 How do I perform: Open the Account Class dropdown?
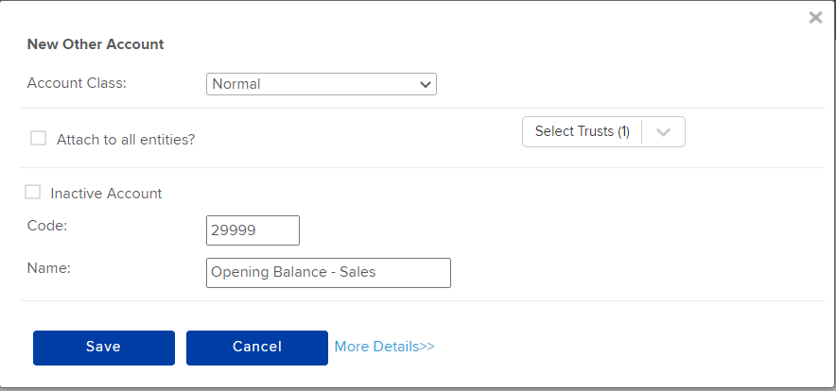point(322,84)
